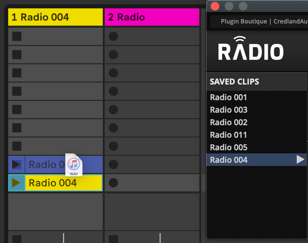Image resolution: width=308 pixels, height=243 pixels.
Task: Launch the yellow Radio 004 clip play triangle
Action: pyautogui.click(x=16, y=183)
